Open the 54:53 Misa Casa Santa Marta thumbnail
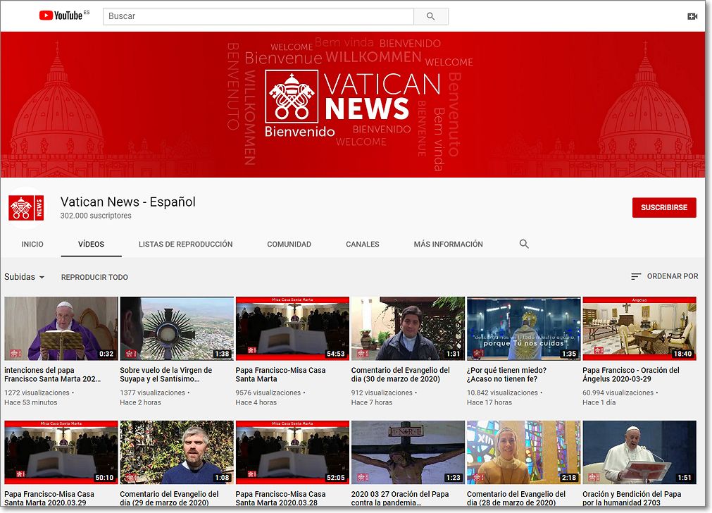 292,328
